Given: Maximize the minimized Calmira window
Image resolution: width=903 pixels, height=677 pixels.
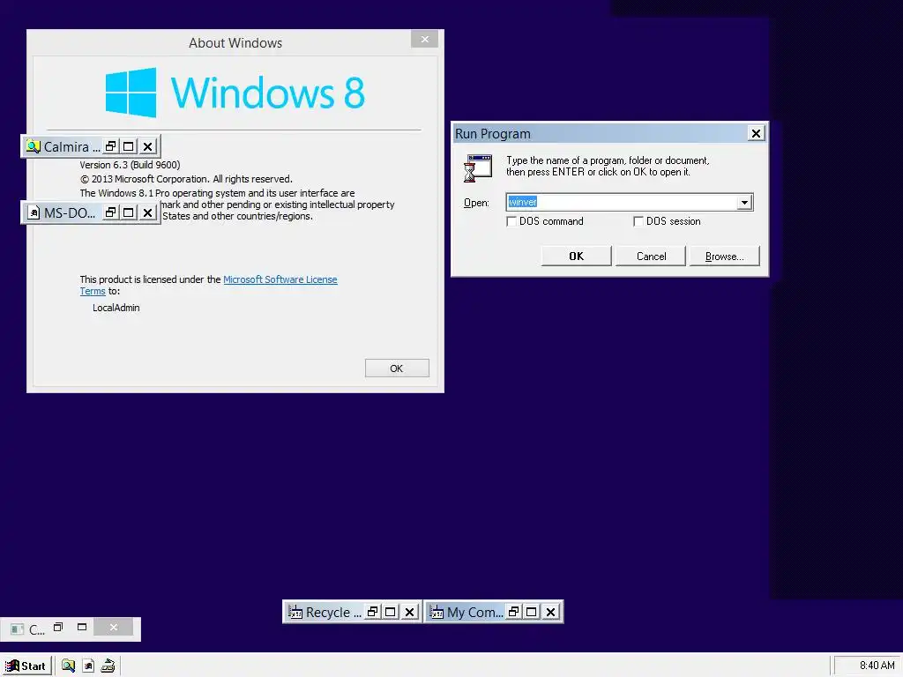Looking at the screenshot, I should click(129, 146).
